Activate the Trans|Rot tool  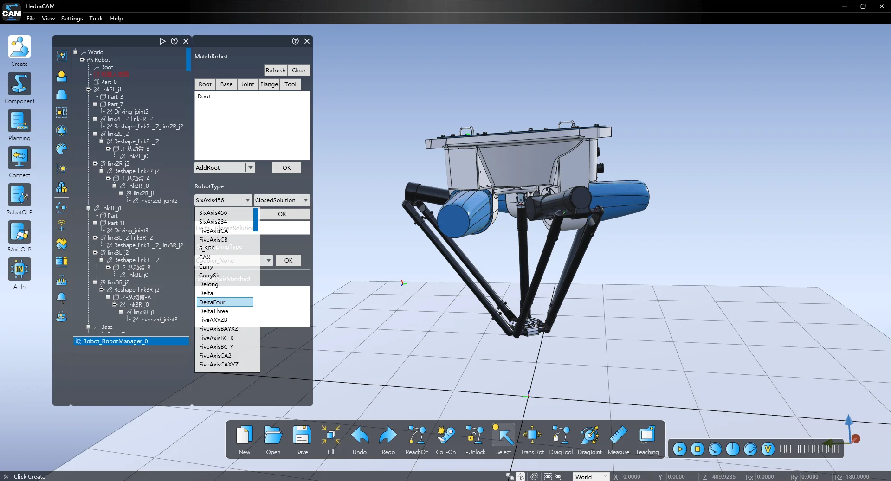point(532,436)
